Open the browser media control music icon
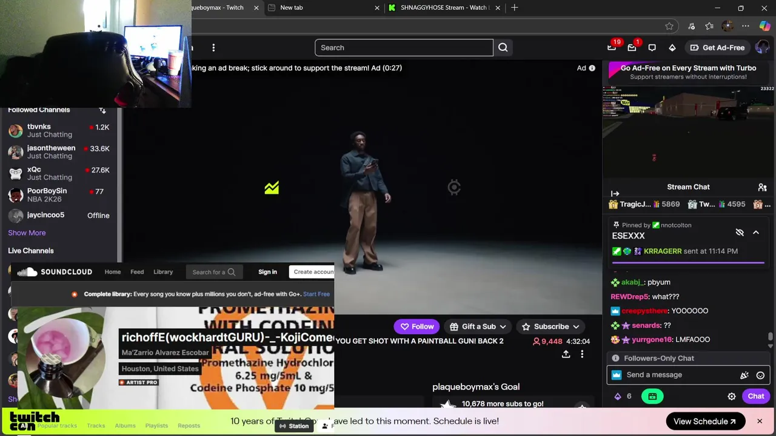Image resolution: width=776 pixels, height=436 pixels. 691,26
